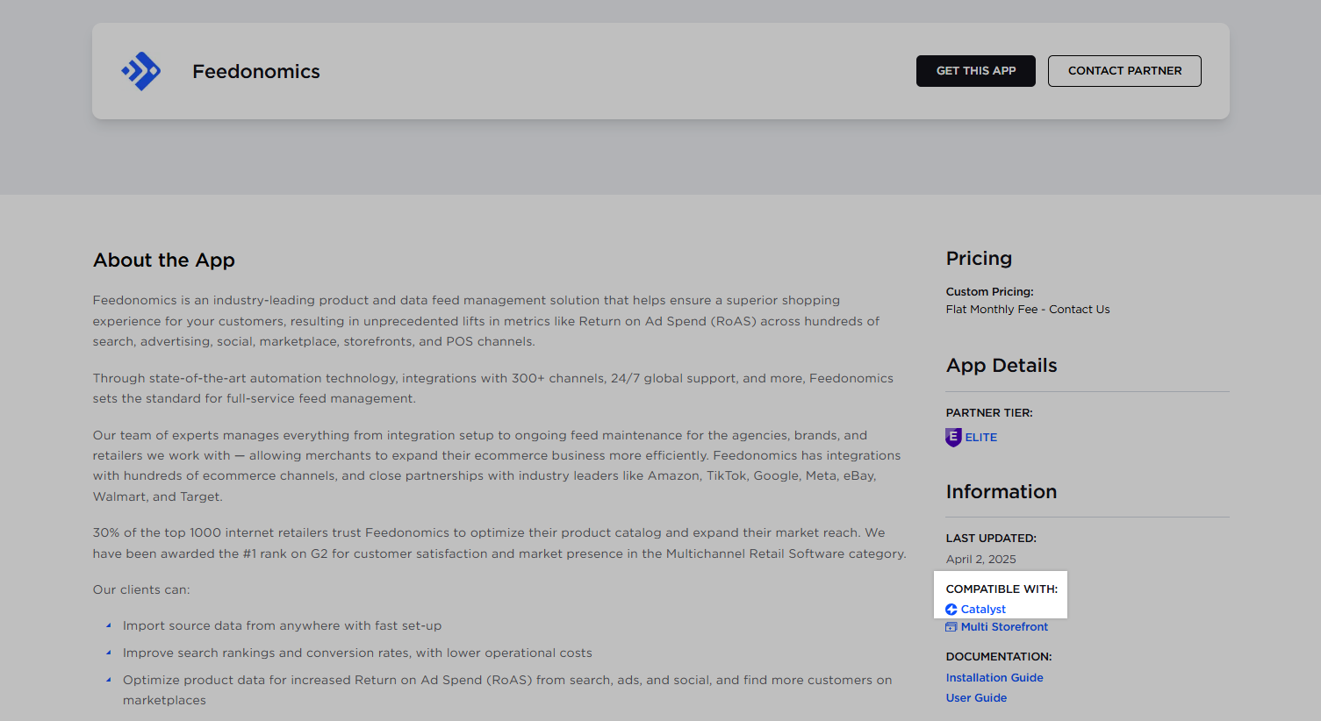Click the Feedonomics app title text
This screenshot has width=1321, height=721.
click(256, 72)
